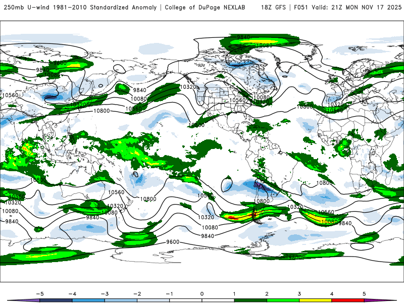The height and width of the screenshot is (303, 404).
Task: Select the red swatch between 4 and 5
Action: (348, 300)
